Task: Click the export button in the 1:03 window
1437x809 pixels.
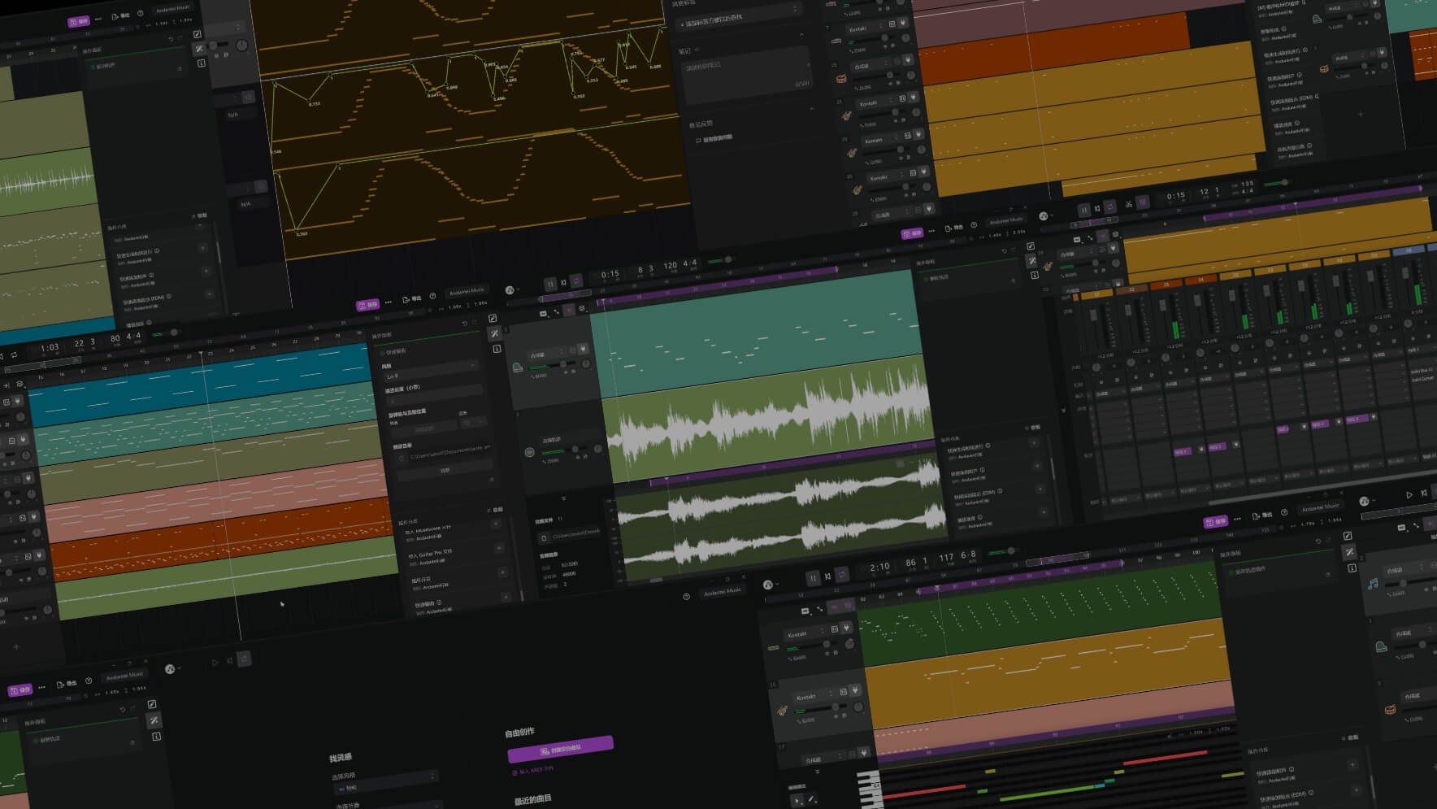Action: coord(412,299)
